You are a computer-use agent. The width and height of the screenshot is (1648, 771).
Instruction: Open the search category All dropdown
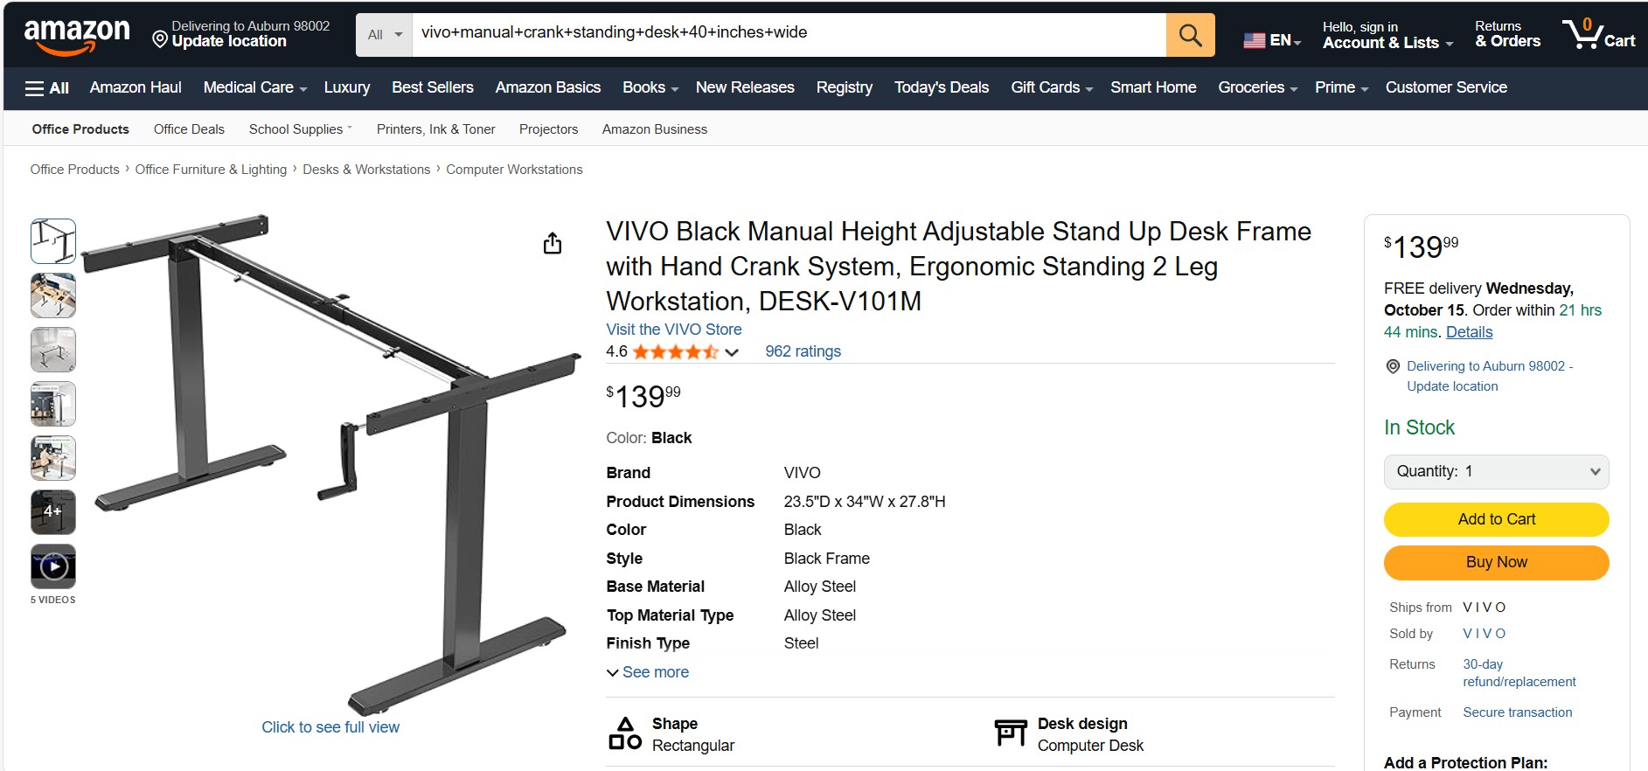384,35
